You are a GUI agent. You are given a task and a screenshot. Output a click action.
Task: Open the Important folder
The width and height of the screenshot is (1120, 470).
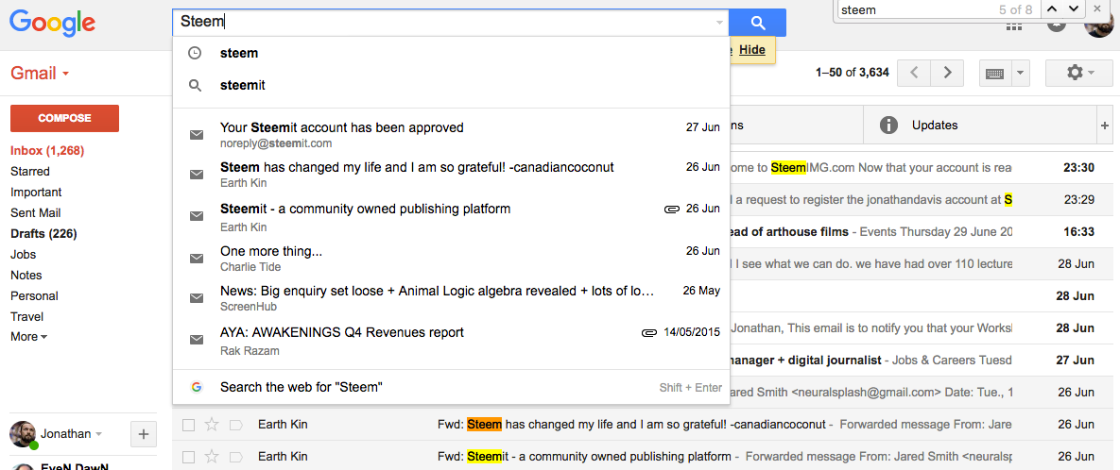(36, 192)
